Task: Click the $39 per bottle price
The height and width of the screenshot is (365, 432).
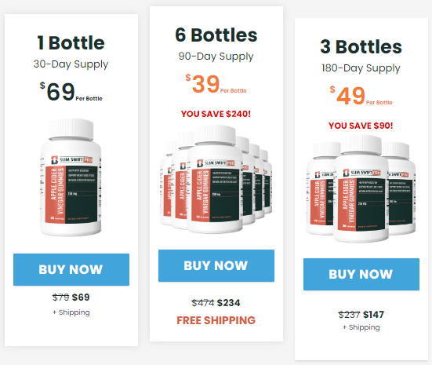Action: 216,84
